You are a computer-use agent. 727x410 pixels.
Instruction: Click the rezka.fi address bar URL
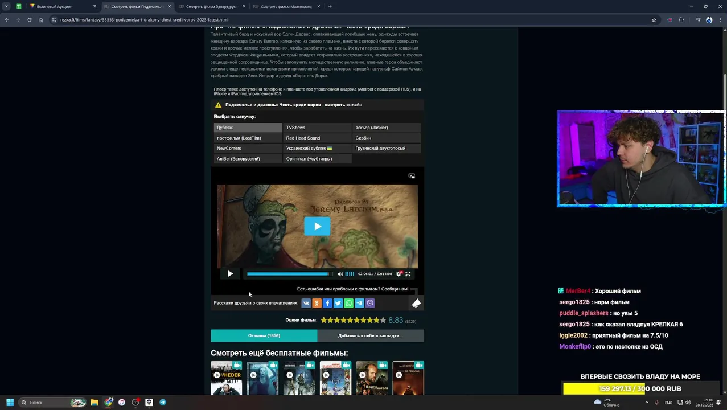(145, 20)
